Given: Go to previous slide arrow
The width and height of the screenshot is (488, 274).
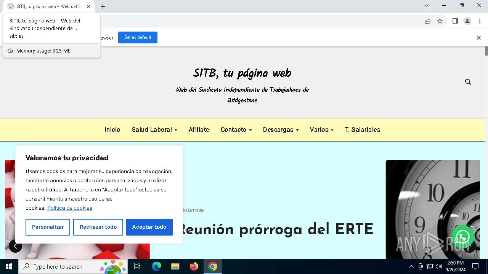Looking at the screenshot, I should coord(15,246).
